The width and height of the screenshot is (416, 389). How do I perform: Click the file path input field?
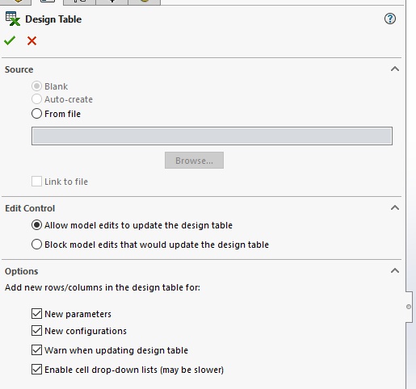point(212,136)
